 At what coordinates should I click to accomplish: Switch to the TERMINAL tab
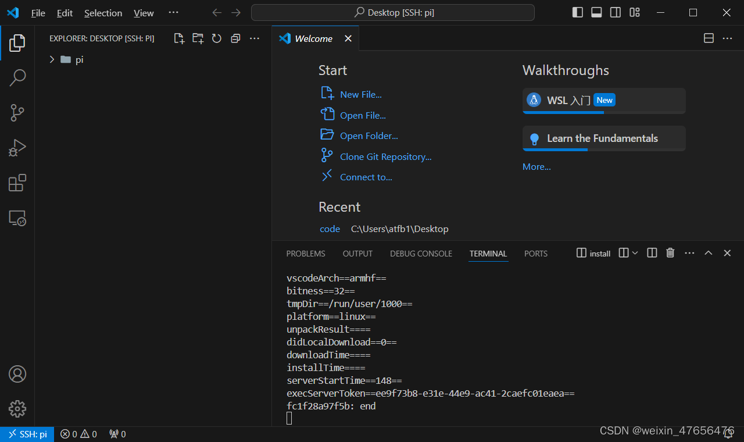pos(488,254)
